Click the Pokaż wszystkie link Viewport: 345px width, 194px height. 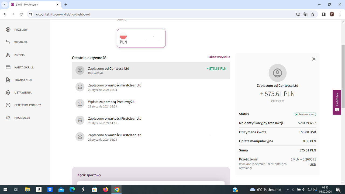(x=219, y=57)
